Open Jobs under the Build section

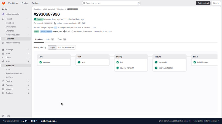(8, 69)
